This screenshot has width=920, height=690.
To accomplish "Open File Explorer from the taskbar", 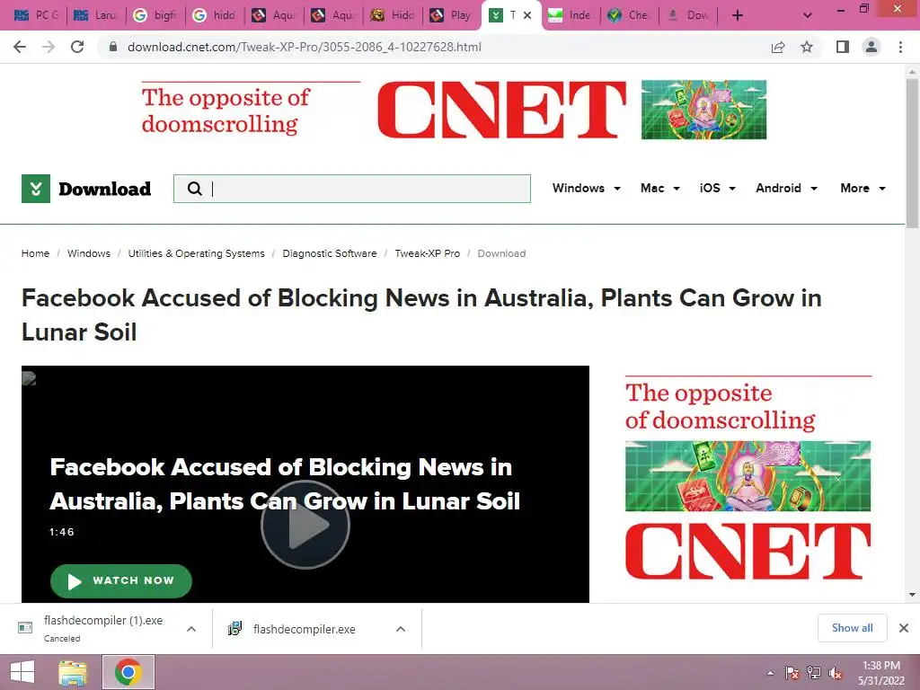I will [x=73, y=672].
